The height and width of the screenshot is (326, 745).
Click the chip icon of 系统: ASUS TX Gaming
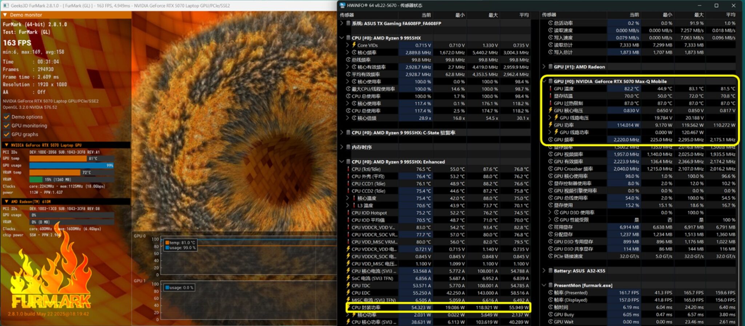(x=348, y=23)
